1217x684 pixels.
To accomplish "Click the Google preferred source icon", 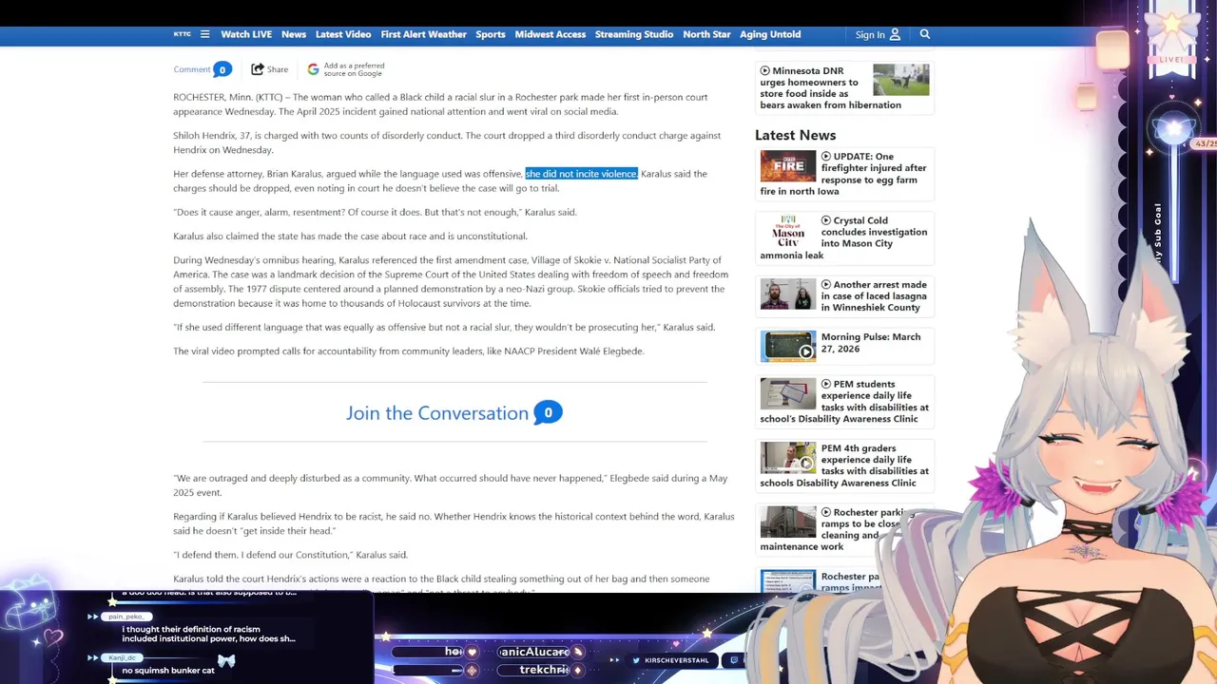I will tap(313, 69).
